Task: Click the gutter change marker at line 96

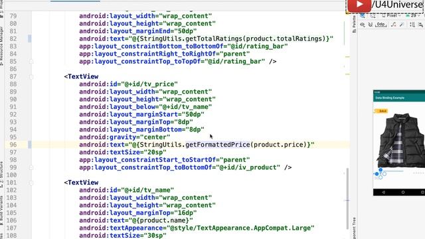Action: coord(29,145)
